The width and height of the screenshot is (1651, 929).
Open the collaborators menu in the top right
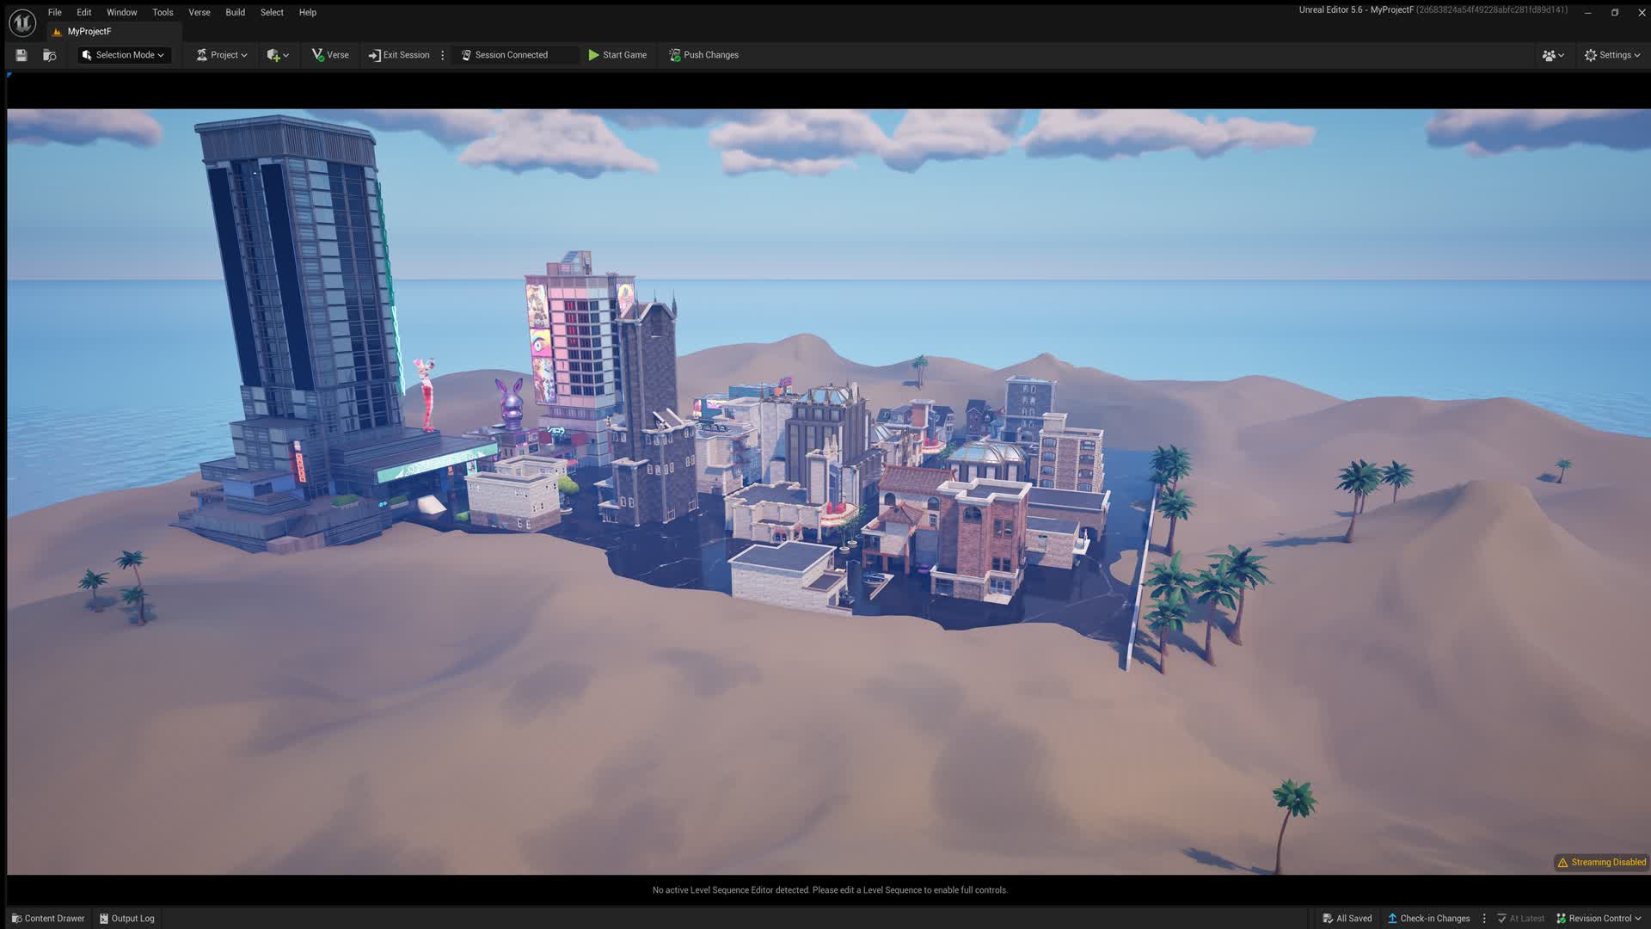[1553, 54]
